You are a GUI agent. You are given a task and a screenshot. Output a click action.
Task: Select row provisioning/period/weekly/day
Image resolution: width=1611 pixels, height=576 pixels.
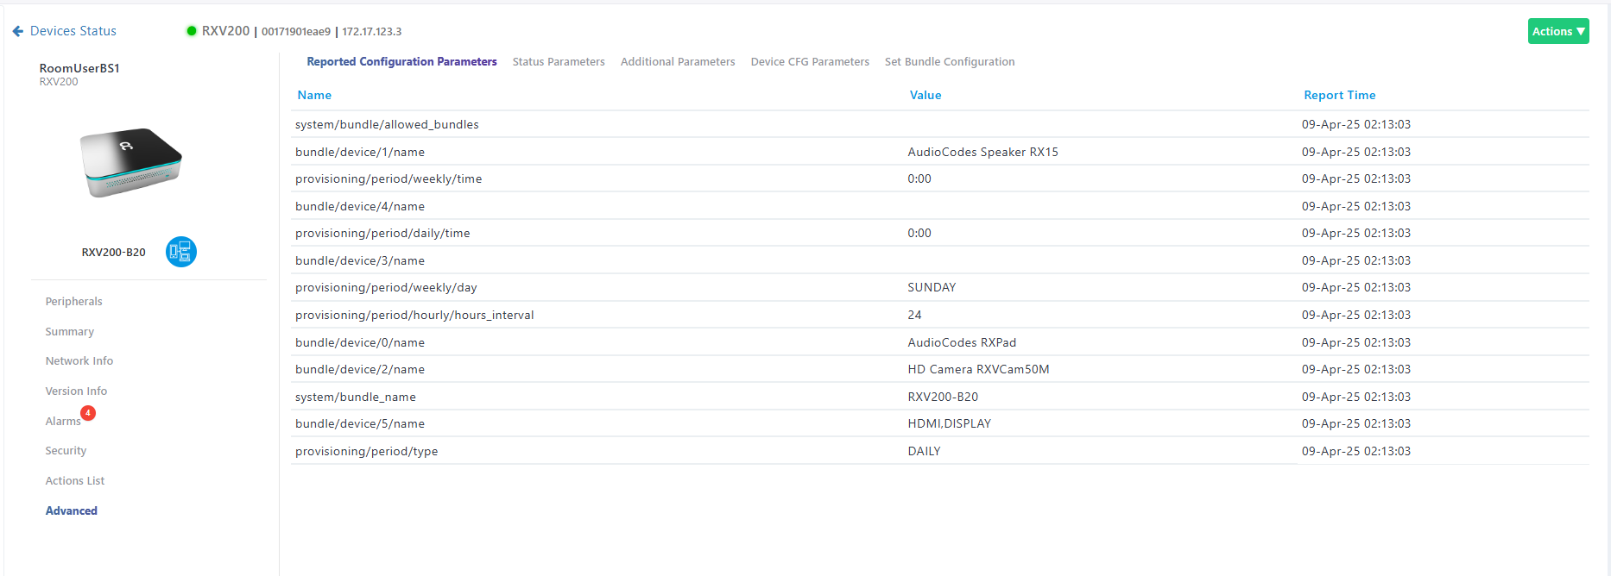940,287
